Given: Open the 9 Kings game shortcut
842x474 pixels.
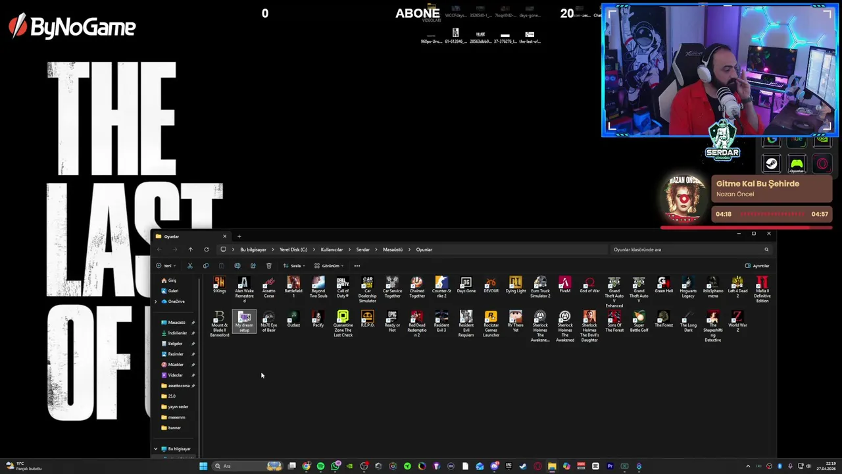Looking at the screenshot, I should 220,285.
